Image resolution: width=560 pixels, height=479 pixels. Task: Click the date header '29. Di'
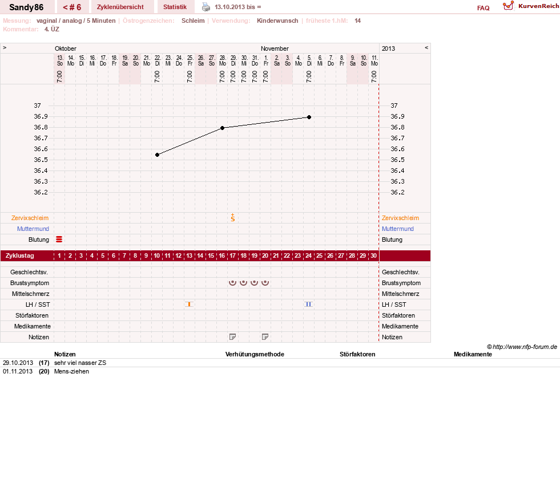(x=233, y=60)
